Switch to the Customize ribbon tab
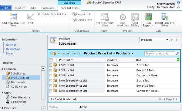 48,8
